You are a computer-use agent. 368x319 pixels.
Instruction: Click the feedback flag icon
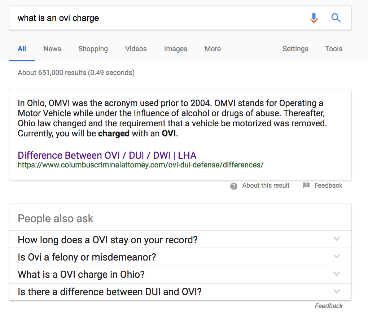tap(306, 185)
